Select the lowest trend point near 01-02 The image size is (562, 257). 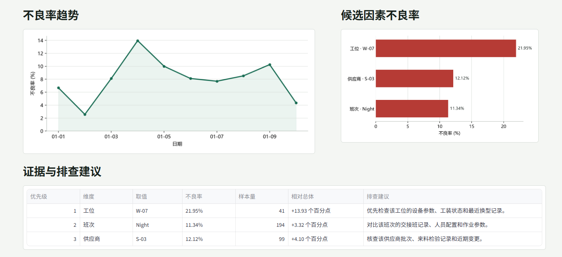click(85, 114)
